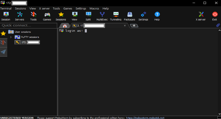The height and width of the screenshot is (119, 221).
Task: Select the sidebar Tools knife tab
Action: click(x=3, y=43)
